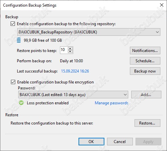Uncheck Enable configuration backup to repository

click(x=13, y=24)
